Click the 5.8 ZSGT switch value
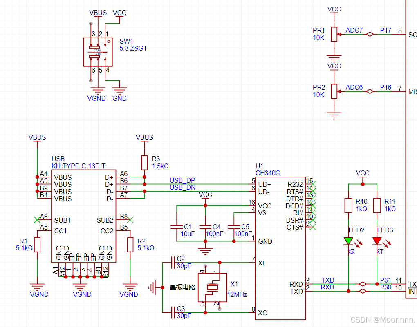 pos(133,48)
